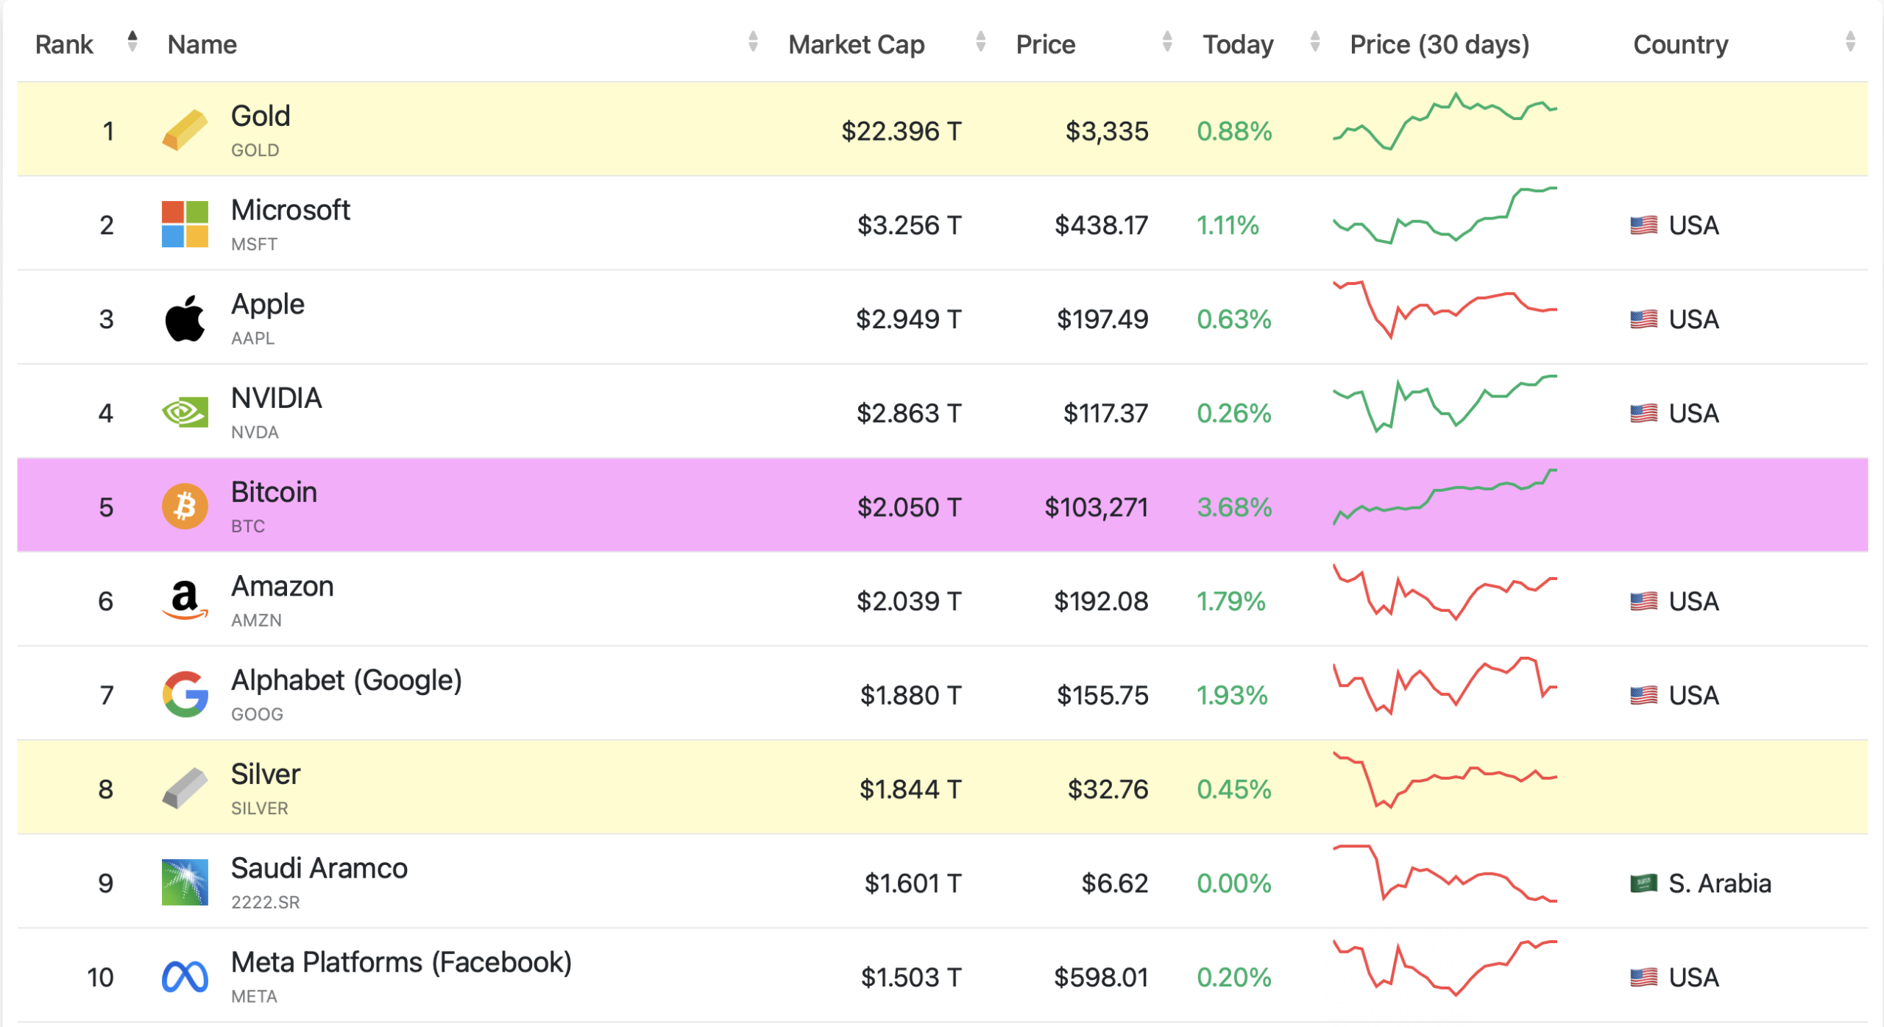Click the Price column header label
This screenshot has width=1884, height=1027.
coord(1046,44)
